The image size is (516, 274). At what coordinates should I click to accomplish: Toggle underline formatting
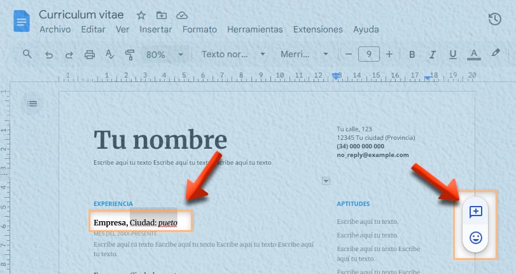[x=452, y=55]
